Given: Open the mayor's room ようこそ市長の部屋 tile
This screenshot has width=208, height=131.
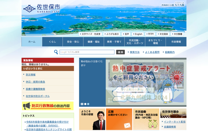Looking at the screenshot, I should [x=92, y=119].
